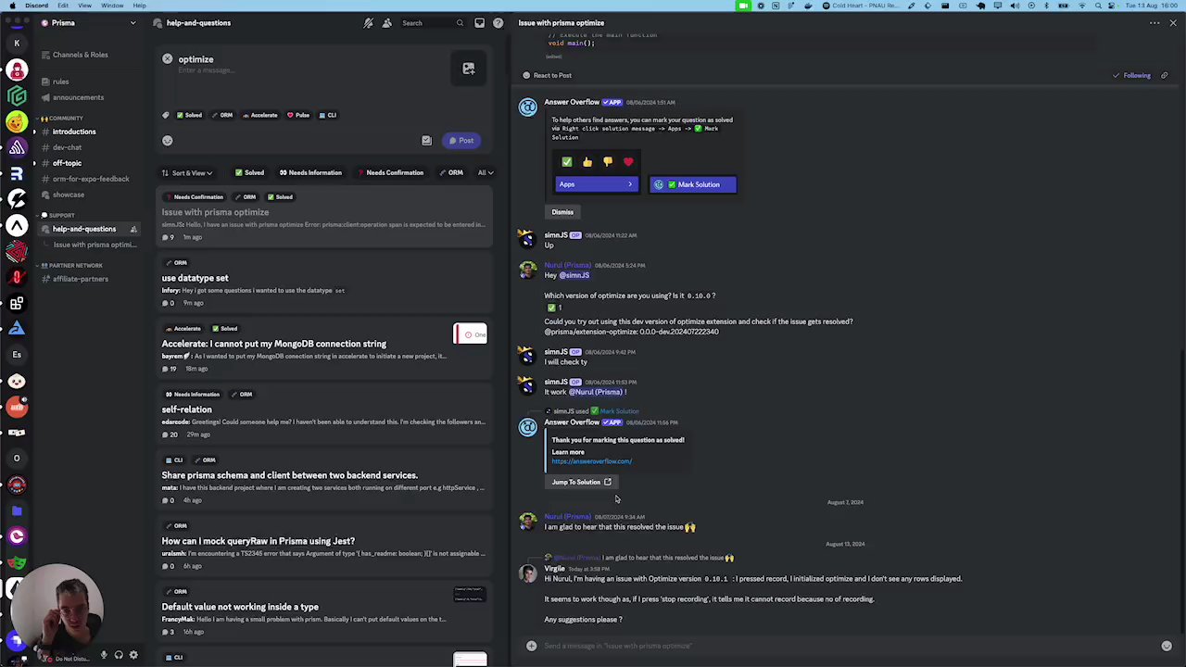The image size is (1186, 667).
Task: Deafen with headphones icon in user panel
Action: point(119,655)
